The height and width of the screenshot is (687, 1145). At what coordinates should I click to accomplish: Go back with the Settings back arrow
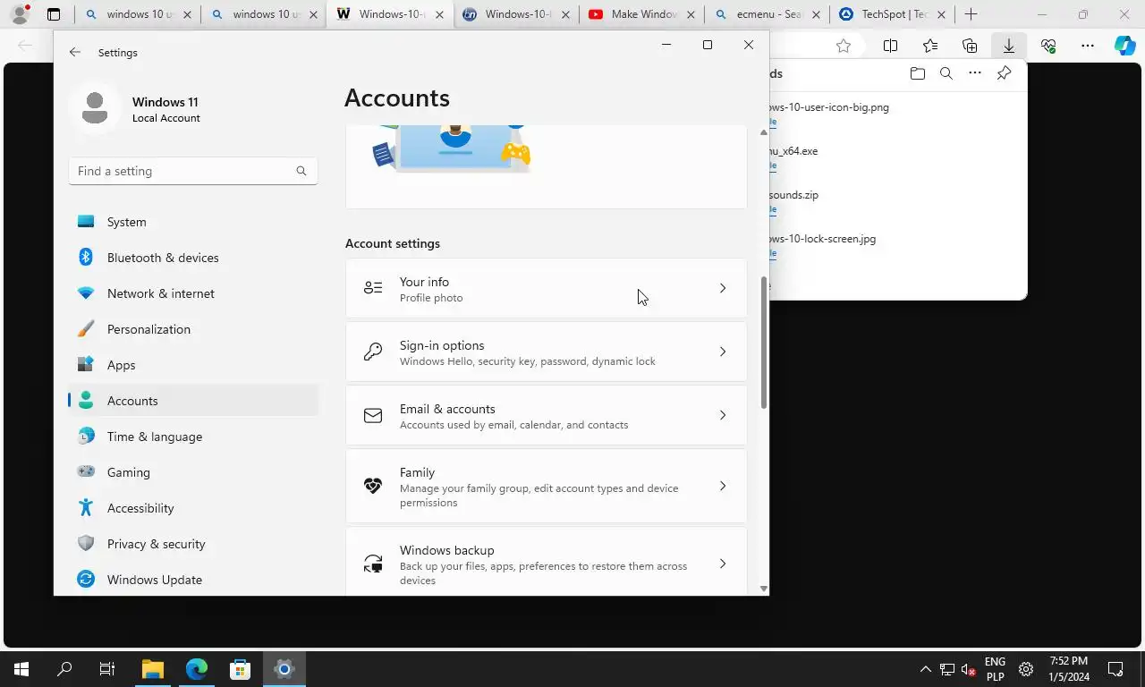75,53
